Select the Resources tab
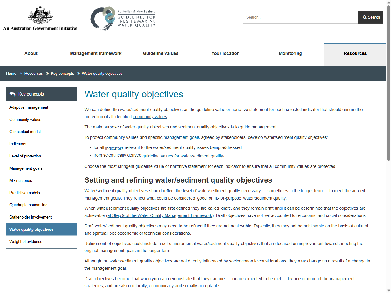This screenshot has width=391, height=293. click(355, 53)
